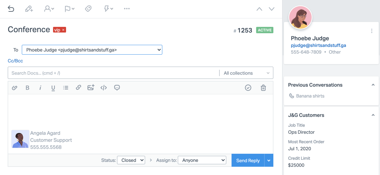Remove the vip tag with x
This screenshot has height=175, width=380.
click(x=64, y=30)
